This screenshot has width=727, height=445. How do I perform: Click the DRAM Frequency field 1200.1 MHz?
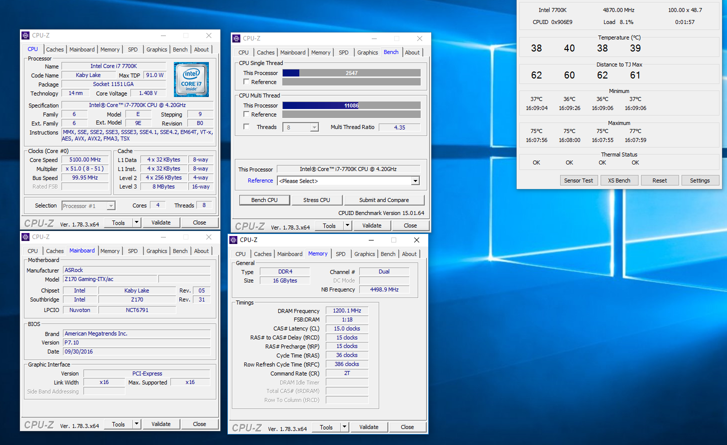[347, 310]
